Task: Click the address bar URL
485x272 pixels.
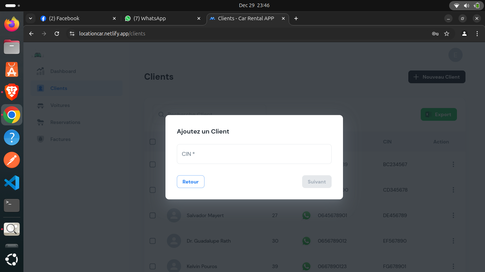Action: 112,34
